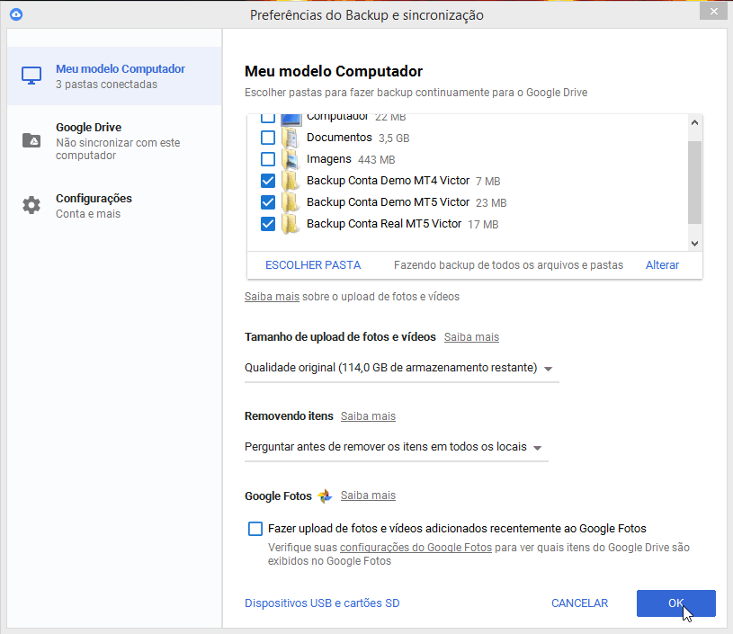Click the Documentos folder icon
This screenshot has width=733, height=634.
pos(291,138)
